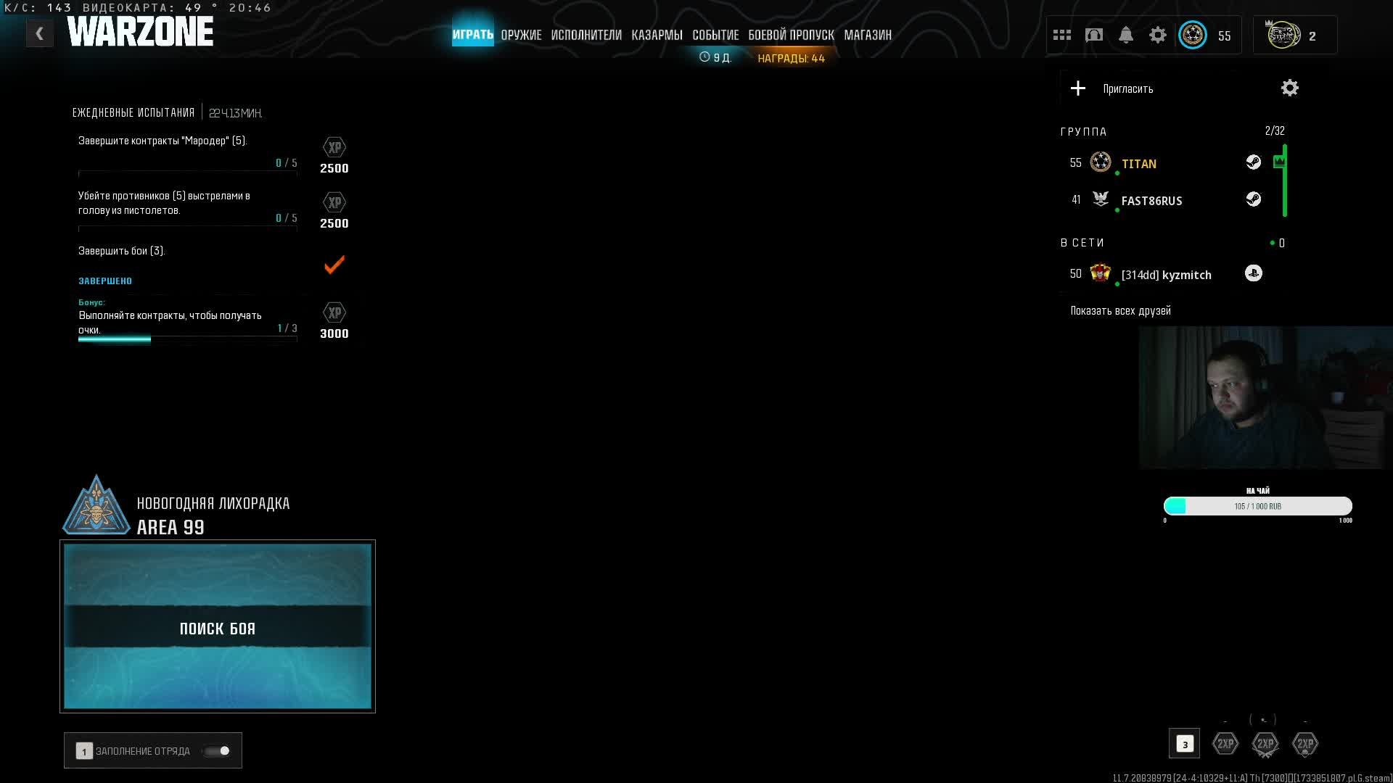Click the Награды: 44 rewards link
Viewport: 1393px width, 783px height.
click(791, 59)
